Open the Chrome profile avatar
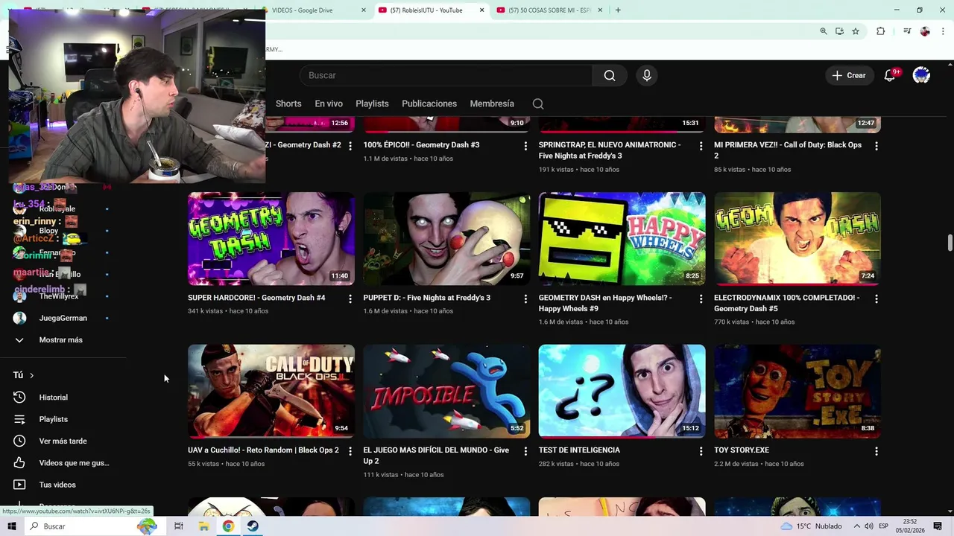 [925, 31]
